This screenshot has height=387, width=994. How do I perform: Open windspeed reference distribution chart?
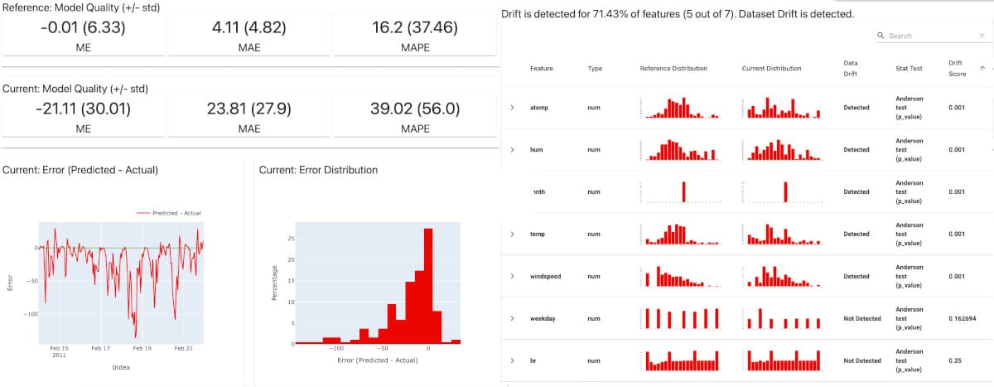click(680, 276)
